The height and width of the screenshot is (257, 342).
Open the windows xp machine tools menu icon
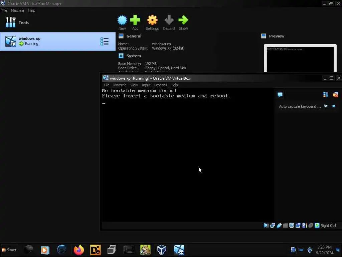[x=105, y=41]
